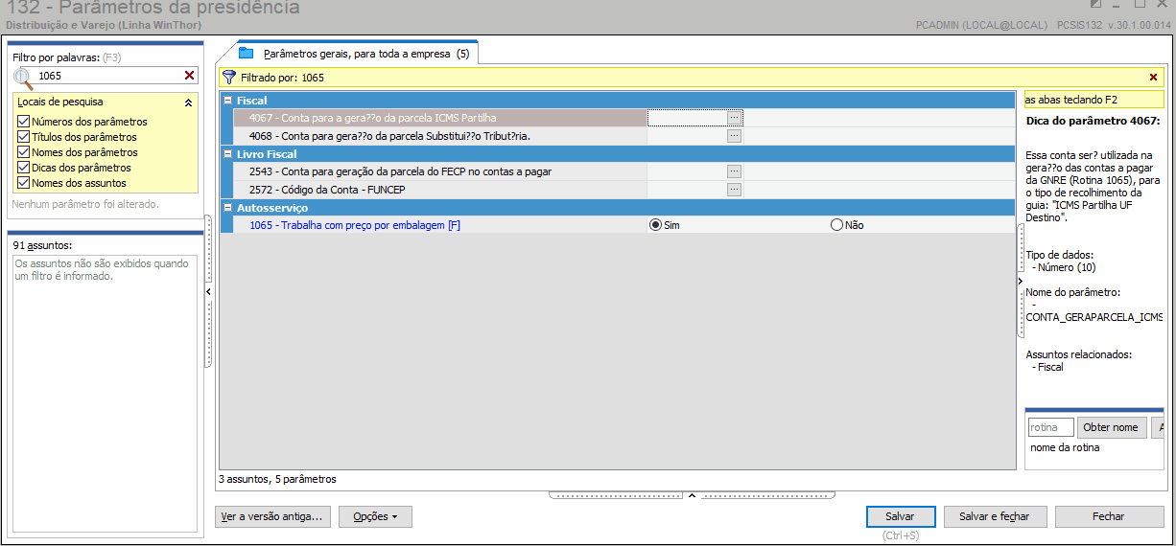
Task: Open the lookup button for parameter 2572
Action: click(734, 190)
